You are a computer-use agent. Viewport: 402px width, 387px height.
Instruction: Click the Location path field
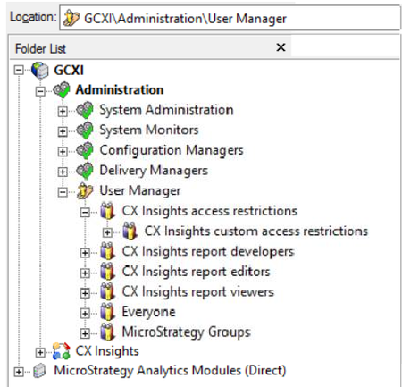230,18
